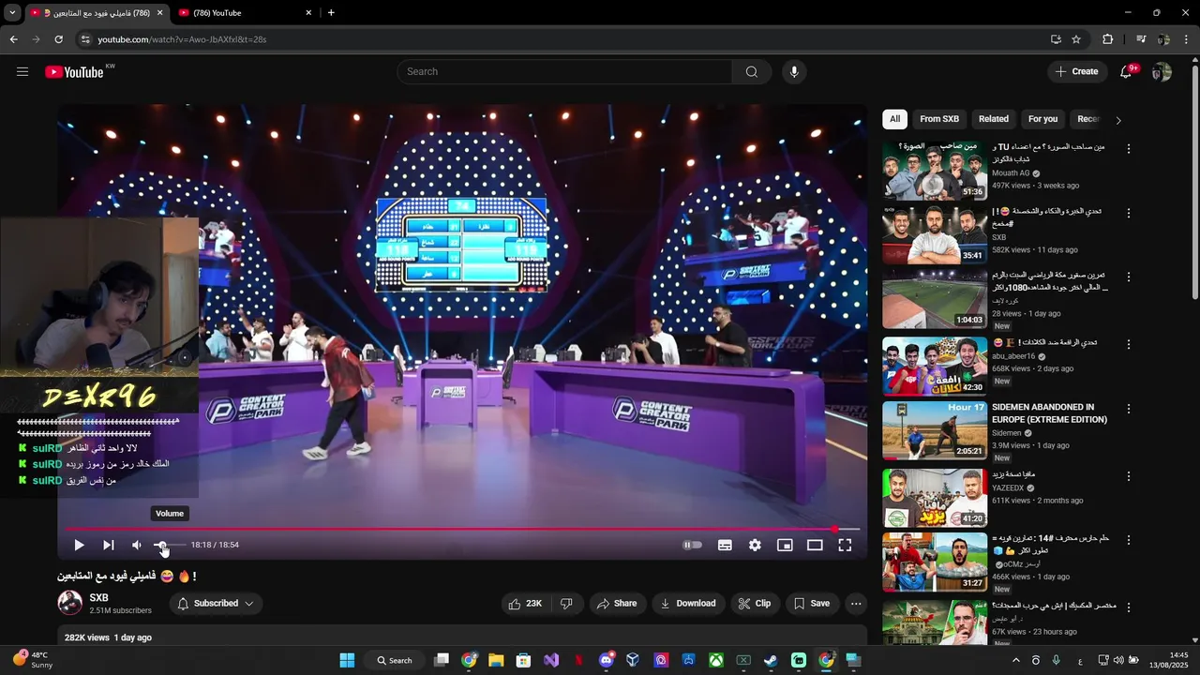1200x675 pixels.
Task: Open Steam from the taskbar
Action: pyautogui.click(x=770, y=660)
